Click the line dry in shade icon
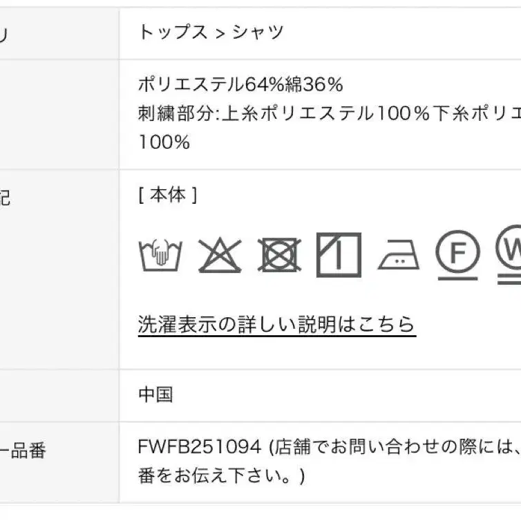Image resolution: width=521 pixels, height=521 pixels. coord(339,255)
